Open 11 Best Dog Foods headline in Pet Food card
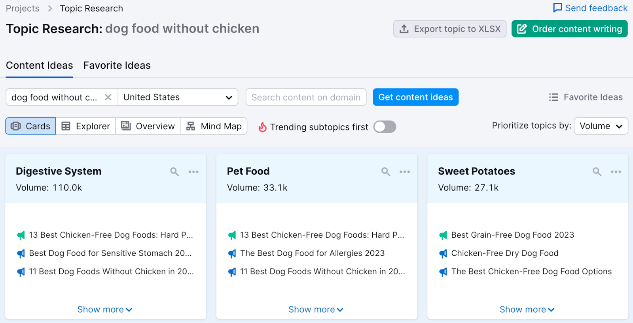Screen dimensions: 633x323 tap(322, 272)
